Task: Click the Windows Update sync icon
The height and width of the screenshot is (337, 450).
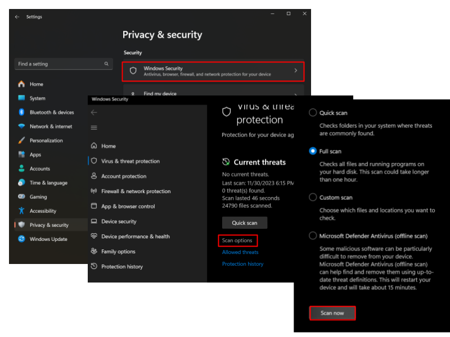Action: 21,239
